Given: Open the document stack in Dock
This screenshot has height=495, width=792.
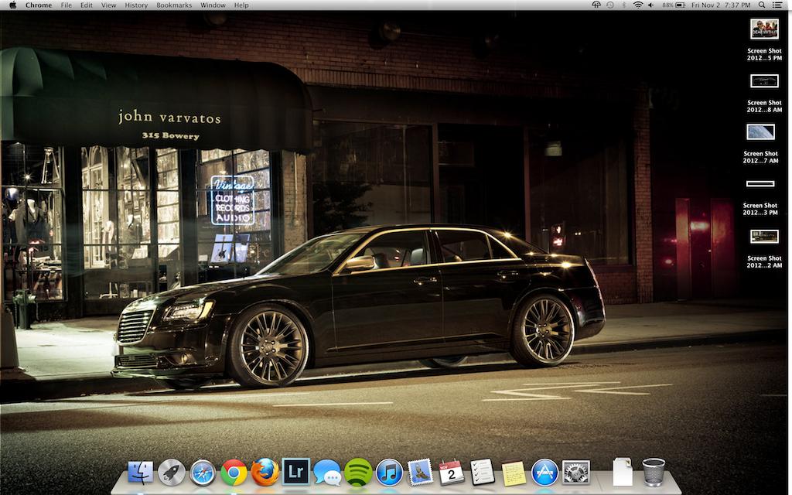Looking at the screenshot, I should click(x=623, y=472).
